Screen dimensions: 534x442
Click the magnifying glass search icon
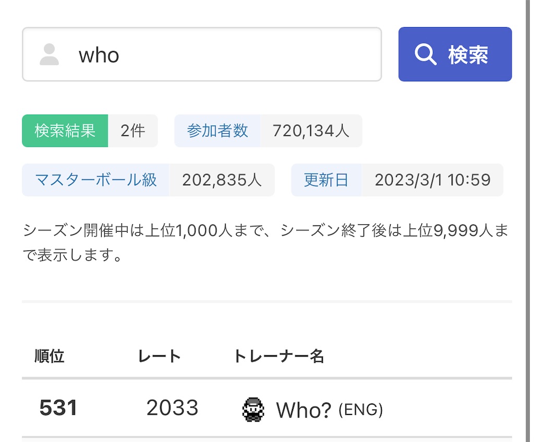click(x=426, y=54)
